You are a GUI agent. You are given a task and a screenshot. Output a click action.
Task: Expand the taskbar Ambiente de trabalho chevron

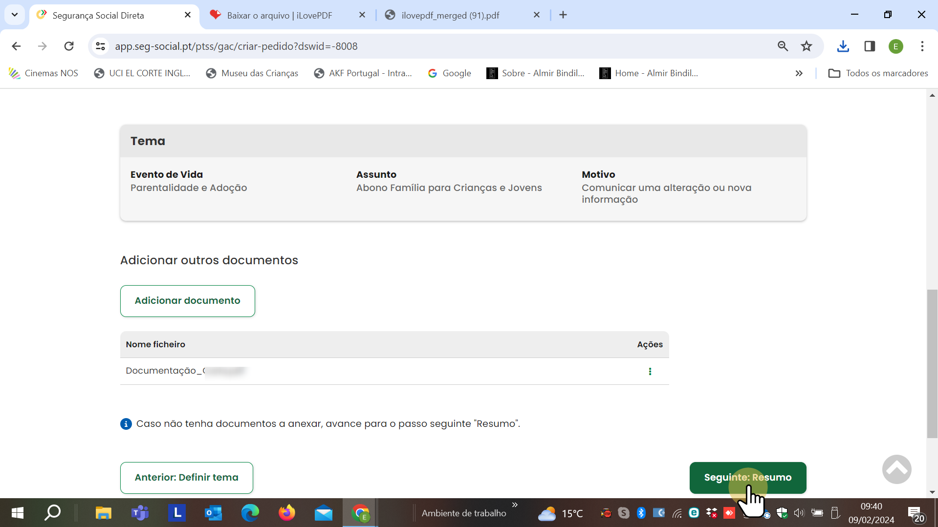(515, 505)
